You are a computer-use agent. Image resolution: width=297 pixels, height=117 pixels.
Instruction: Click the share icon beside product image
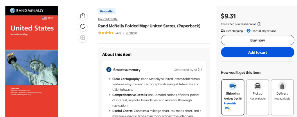pos(83,16)
